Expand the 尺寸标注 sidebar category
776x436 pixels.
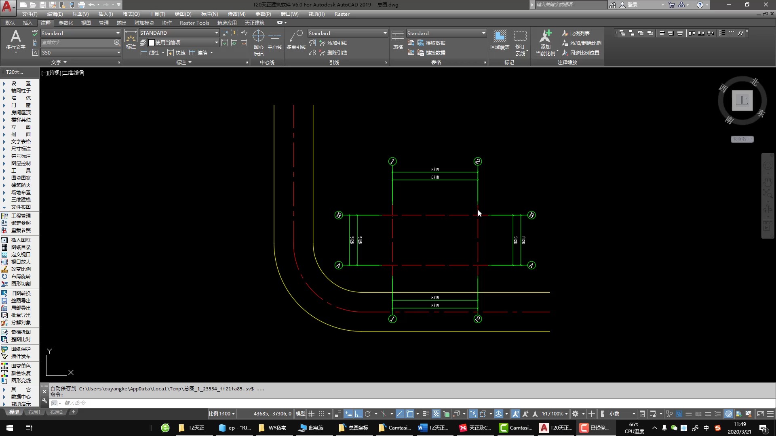tap(21, 149)
